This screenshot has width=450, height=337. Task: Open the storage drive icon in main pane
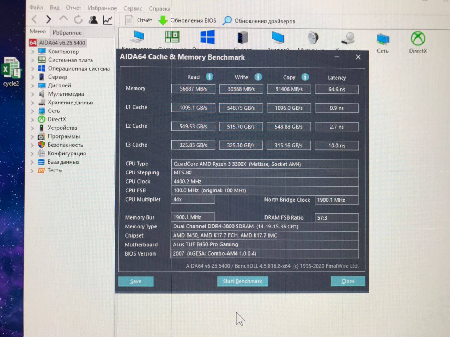(x=349, y=38)
